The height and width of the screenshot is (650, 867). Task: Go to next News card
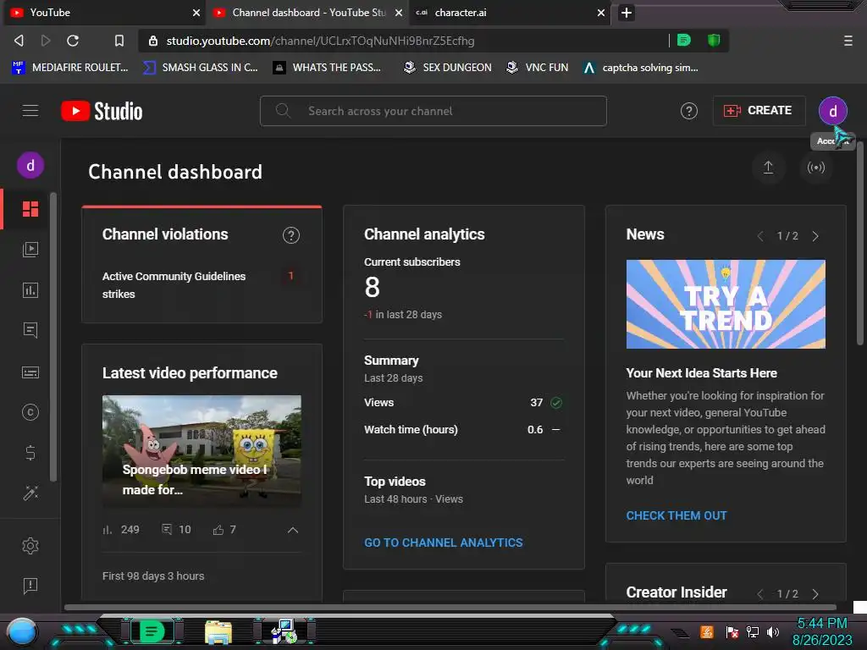click(x=815, y=237)
